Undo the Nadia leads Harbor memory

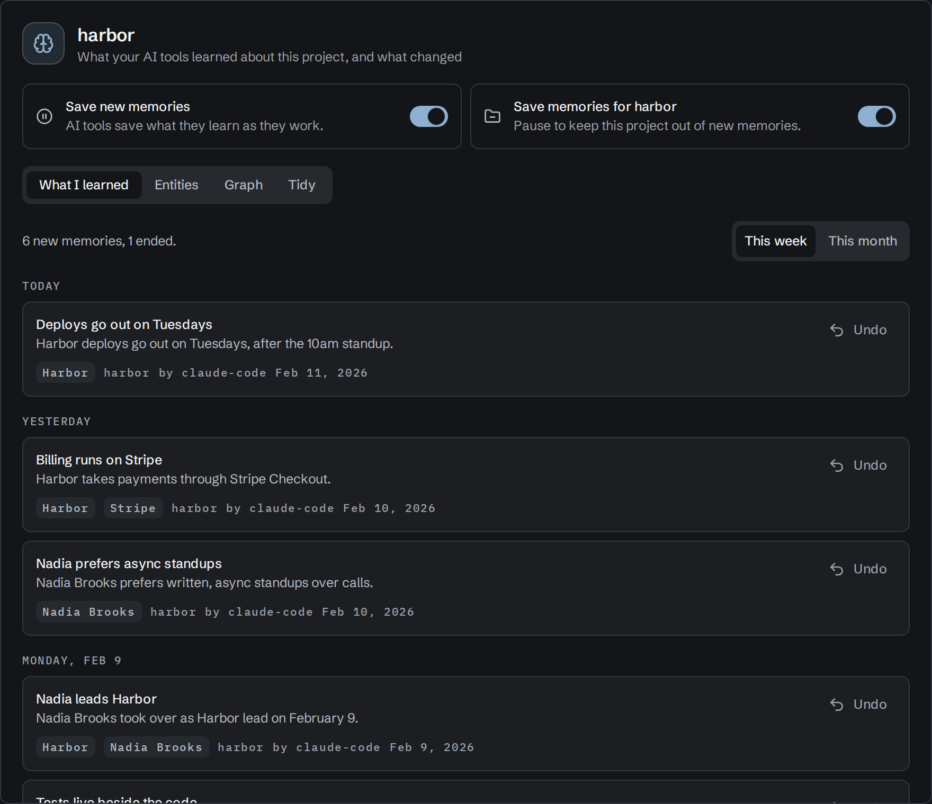(x=858, y=705)
